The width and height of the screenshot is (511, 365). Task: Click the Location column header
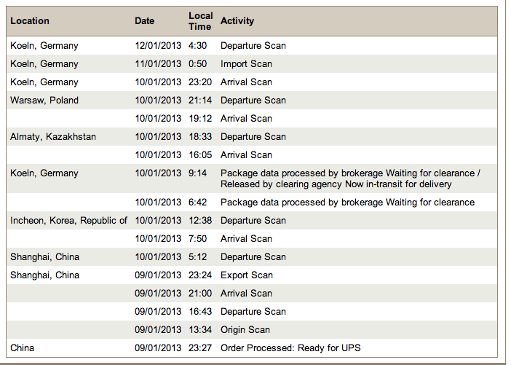tap(29, 21)
